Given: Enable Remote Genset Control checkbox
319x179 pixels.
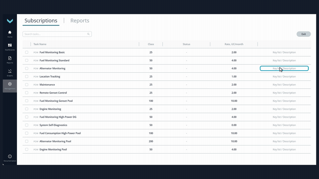Looking at the screenshot, I should [27, 93].
